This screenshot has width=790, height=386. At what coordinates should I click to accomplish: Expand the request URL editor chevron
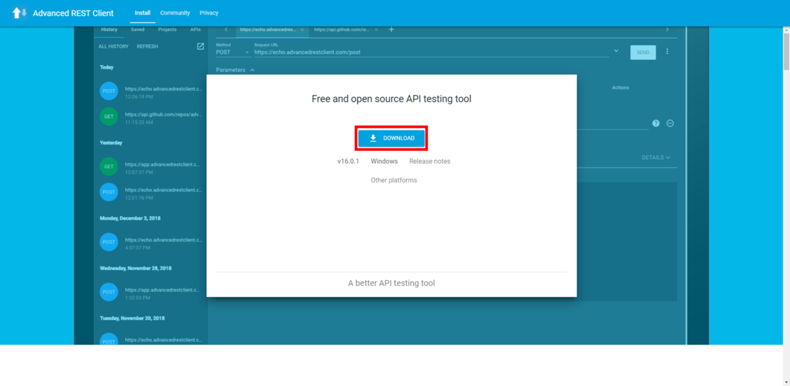click(x=616, y=51)
